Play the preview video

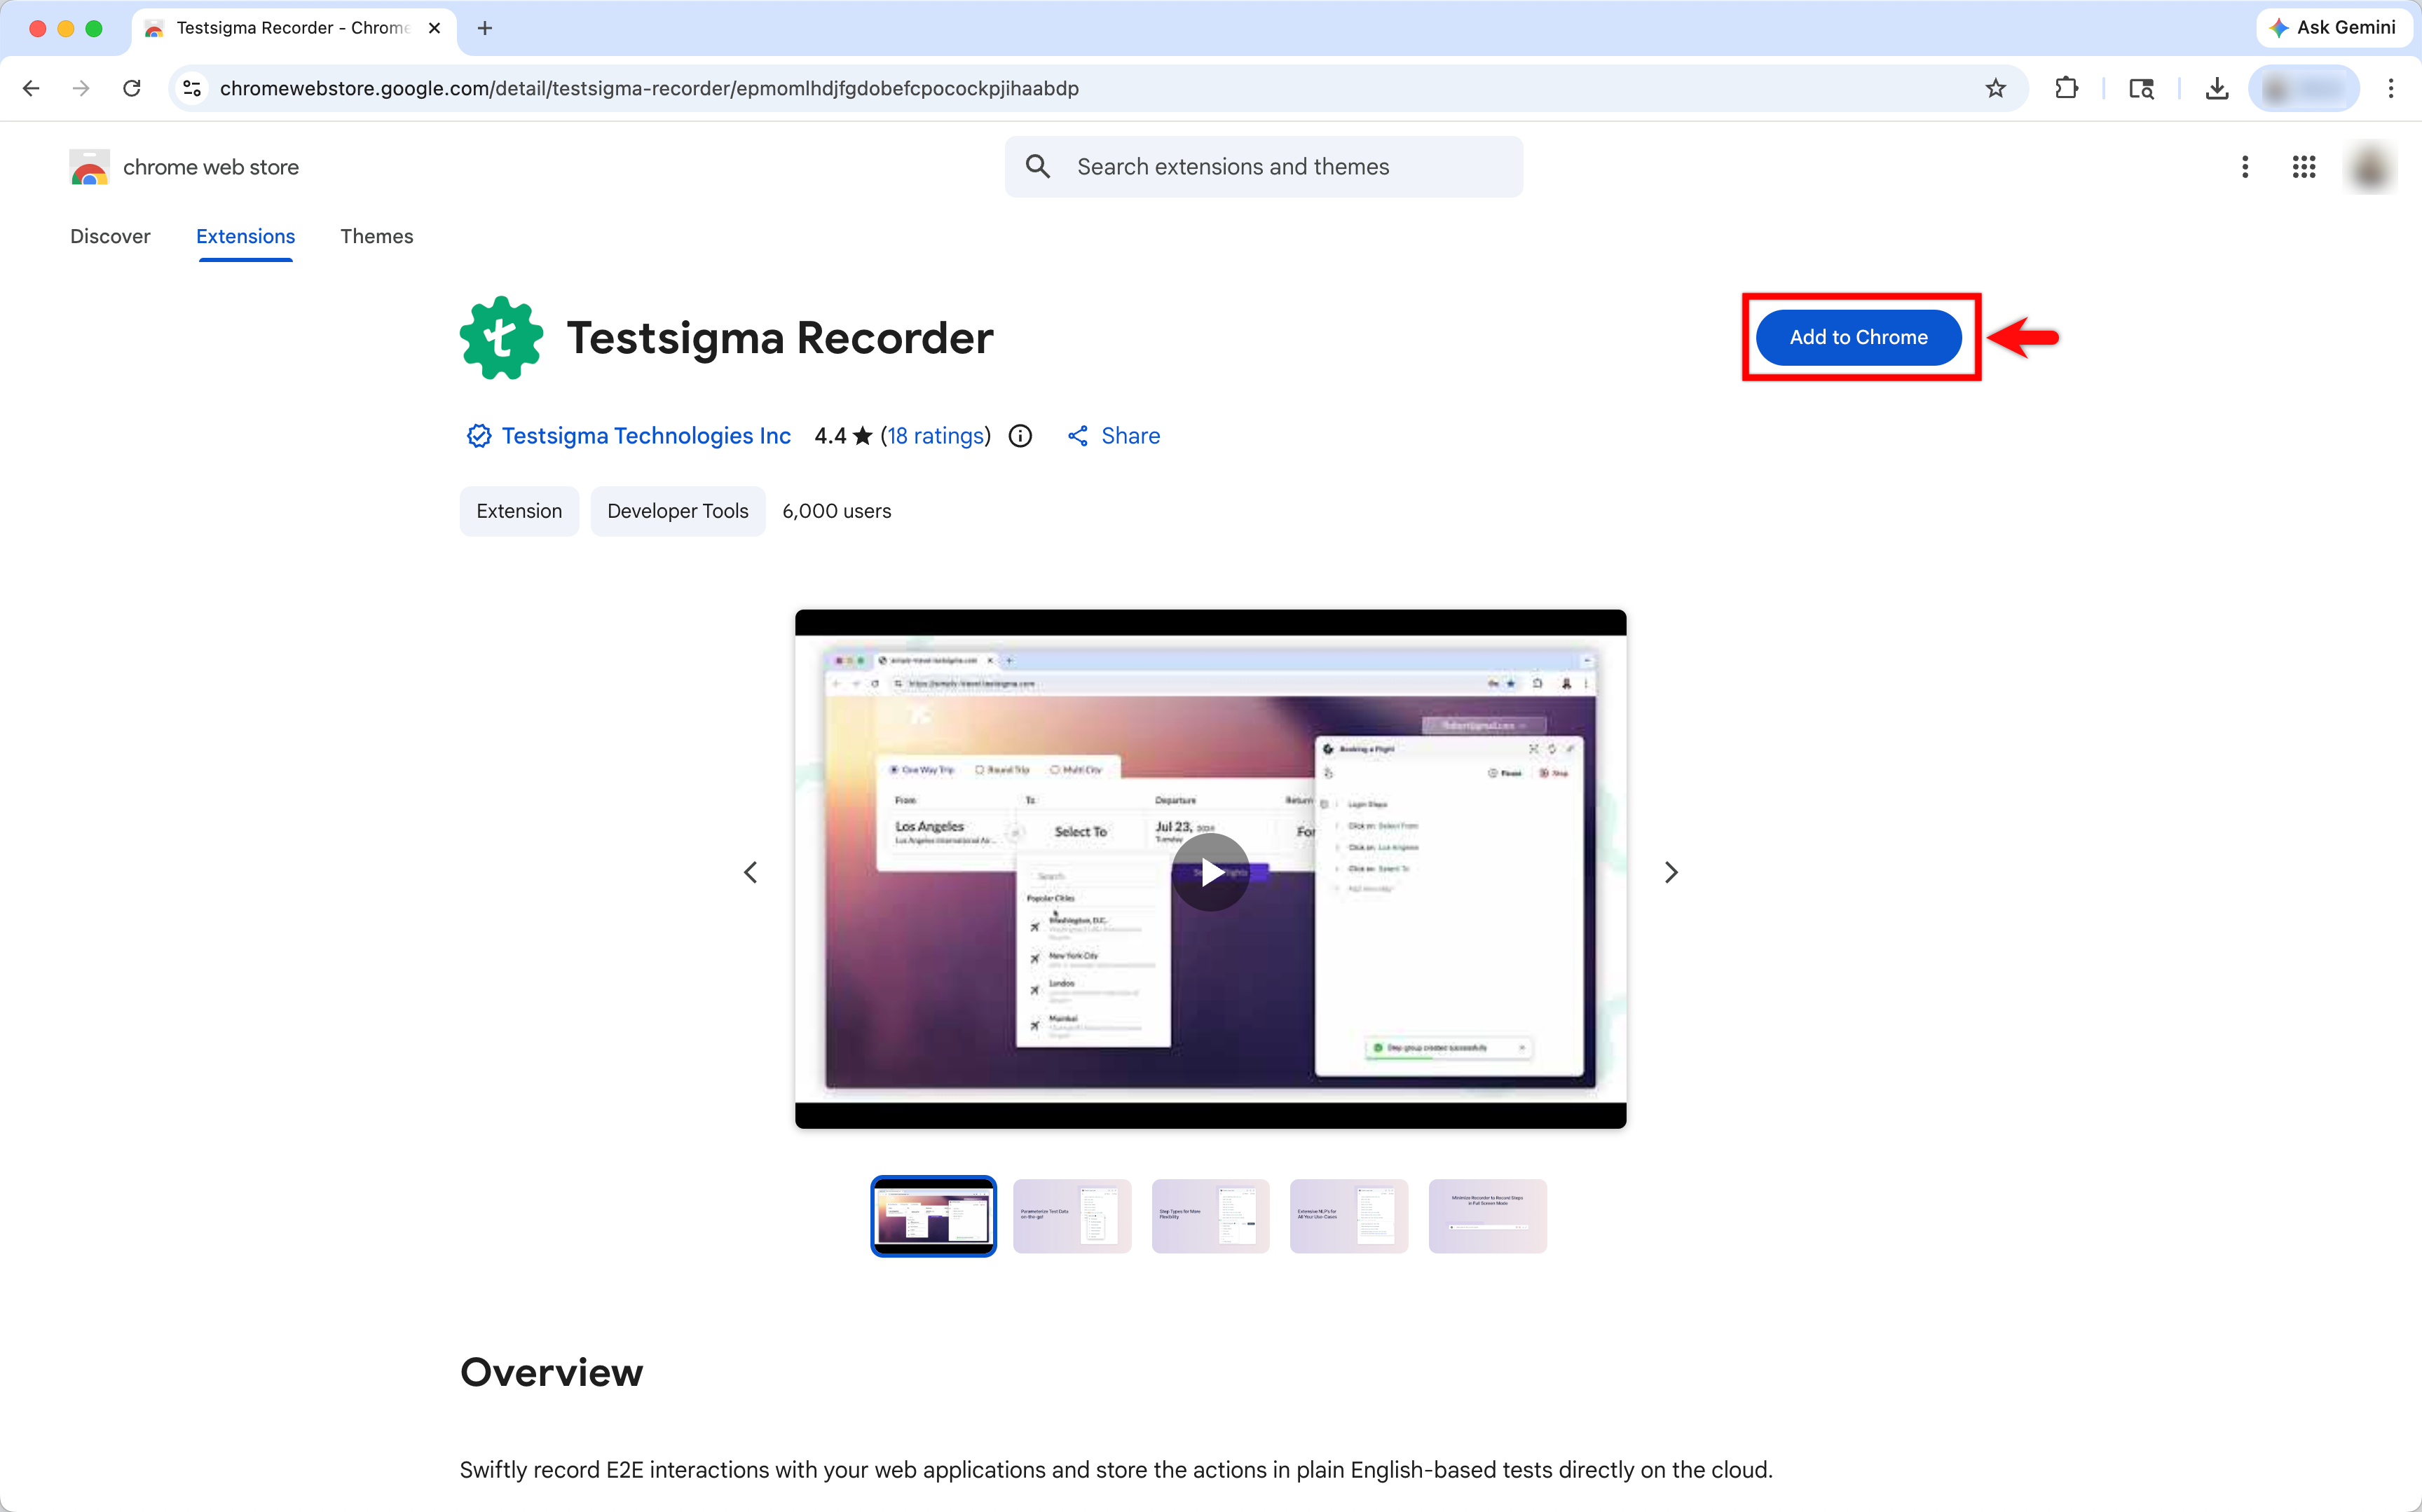[1210, 872]
